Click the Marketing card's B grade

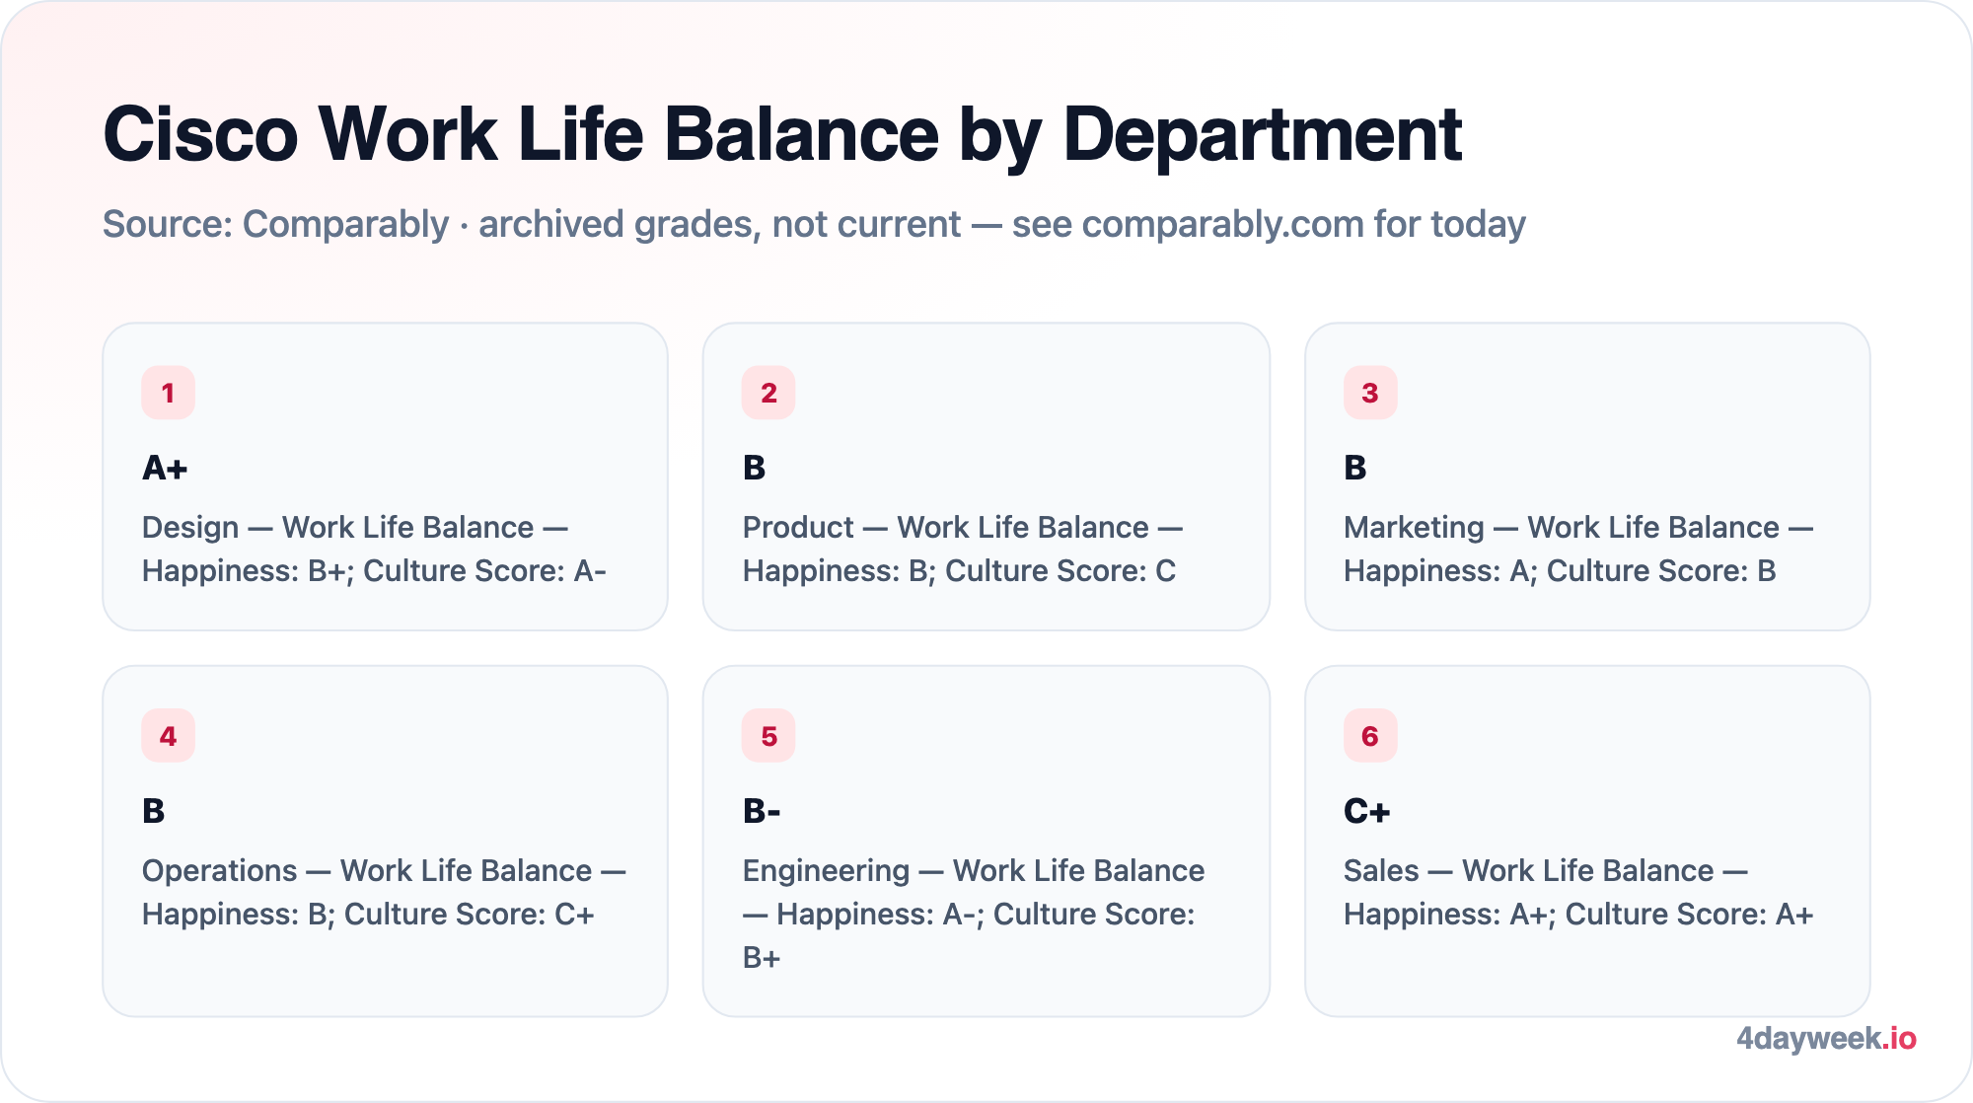[1354, 468]
